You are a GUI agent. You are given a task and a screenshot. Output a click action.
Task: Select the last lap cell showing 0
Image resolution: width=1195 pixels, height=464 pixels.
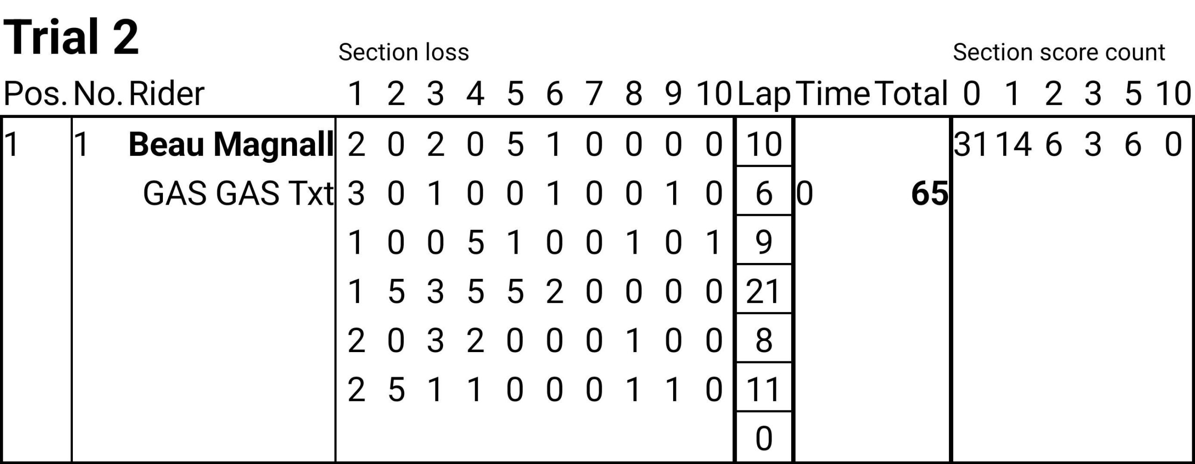[x=764, y=437]
